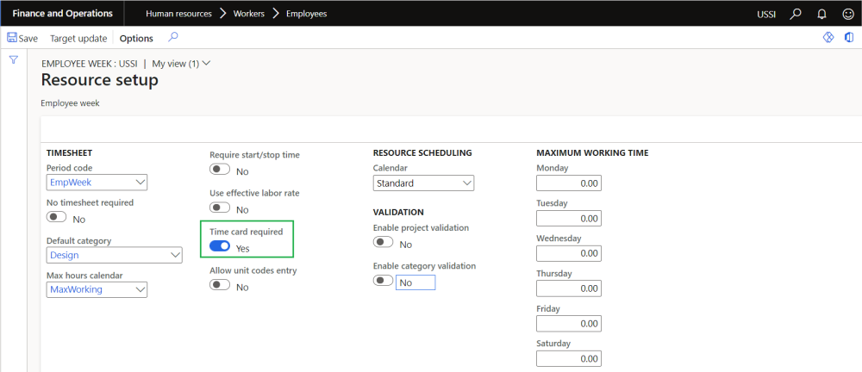This screenshot has height=372, width=862.
Task: Expand the My view selector
Action: coord(181,63)
